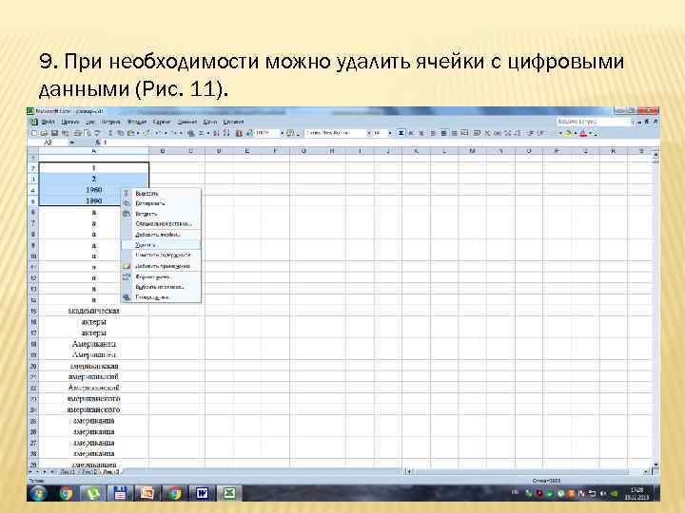The width and height of the screenshot is (685, 513).
Task: Click the horizontal scrollbar left arrow
Action: [x=408, y=471]
